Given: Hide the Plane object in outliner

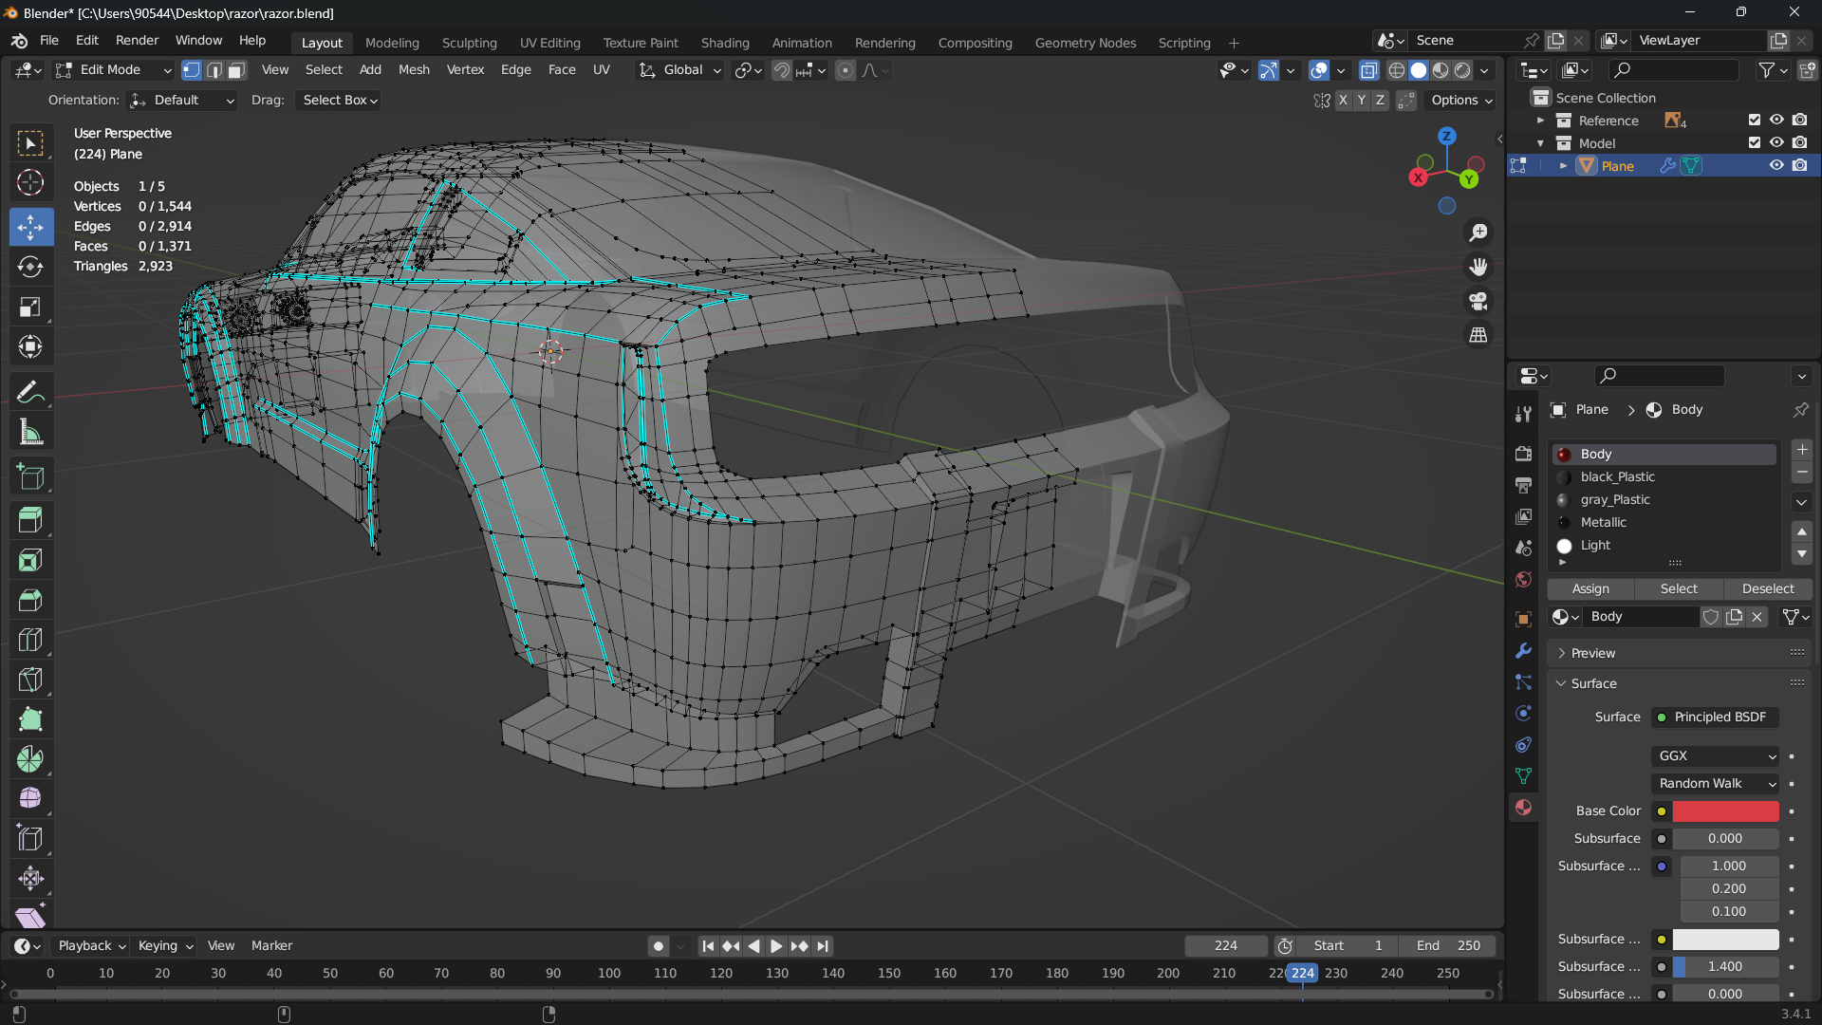Looking at the screenshot, I should pyautogui.click(x=1776, y=165).
